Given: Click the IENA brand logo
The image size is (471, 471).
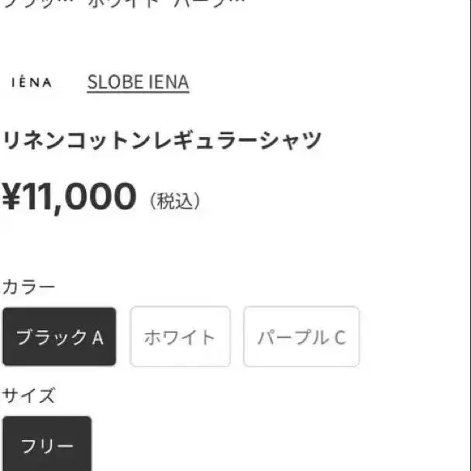Looking at the screenshot, I should point(32,83).
